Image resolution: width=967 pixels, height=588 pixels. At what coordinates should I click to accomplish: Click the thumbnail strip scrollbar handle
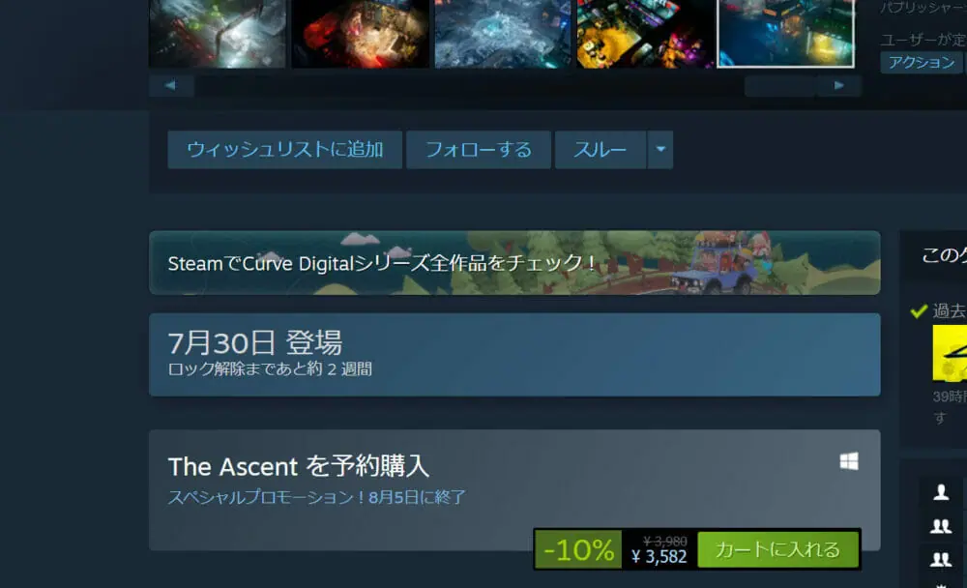click(781, 86)
